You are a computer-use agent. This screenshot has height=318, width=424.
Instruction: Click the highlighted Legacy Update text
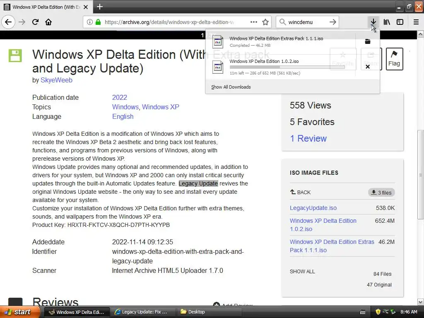(198, 183)
